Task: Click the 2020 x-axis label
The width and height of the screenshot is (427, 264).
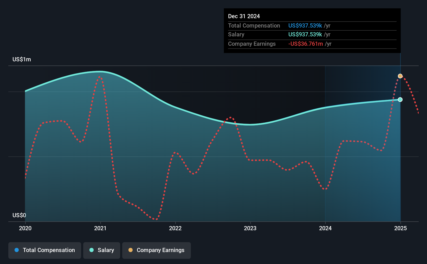Action: point(25,228)
